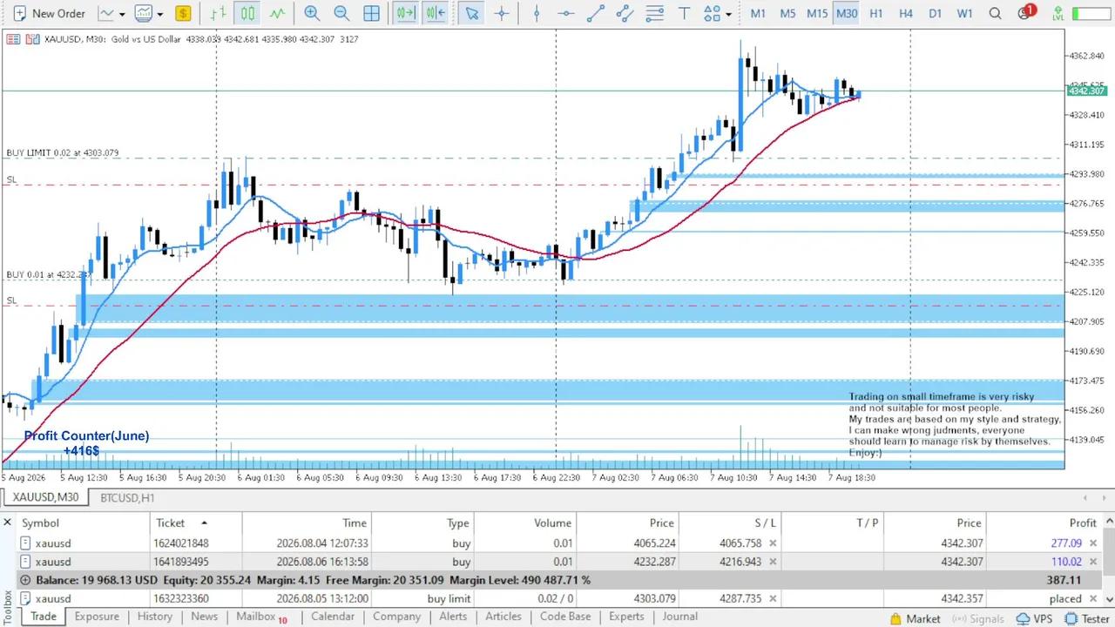Open the Calendar tab

pyautogui.click(x=333, y=617)
